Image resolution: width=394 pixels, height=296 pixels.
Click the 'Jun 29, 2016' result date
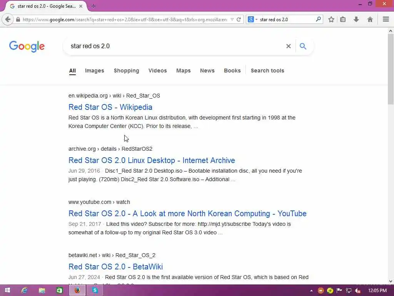(x=84, y=171)
